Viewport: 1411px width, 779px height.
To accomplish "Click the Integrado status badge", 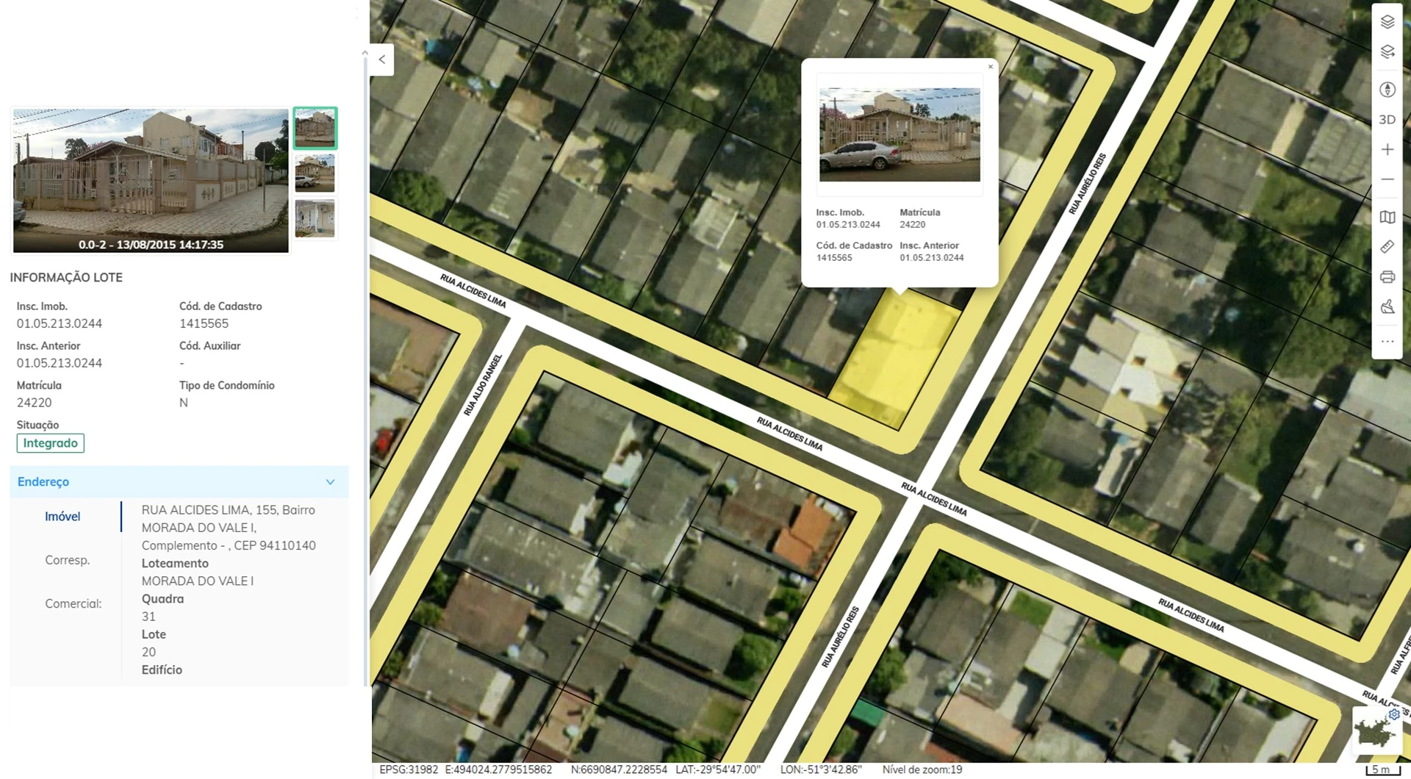I will pyautogui.click(x=50, y=443).
